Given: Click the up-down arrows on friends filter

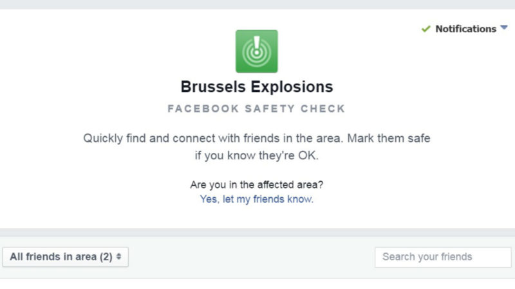Looking at the screenshot, I should 118,256.
